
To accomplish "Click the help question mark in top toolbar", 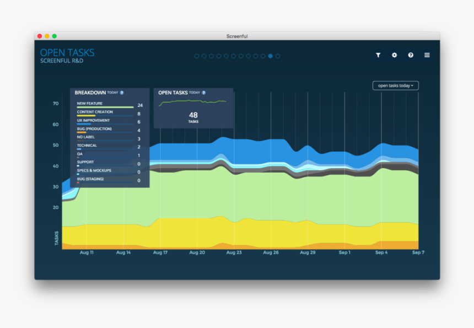I will click(x=411, y=55).
